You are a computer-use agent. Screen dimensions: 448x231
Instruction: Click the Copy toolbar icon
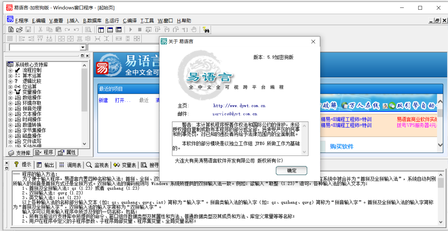point(49,30)
